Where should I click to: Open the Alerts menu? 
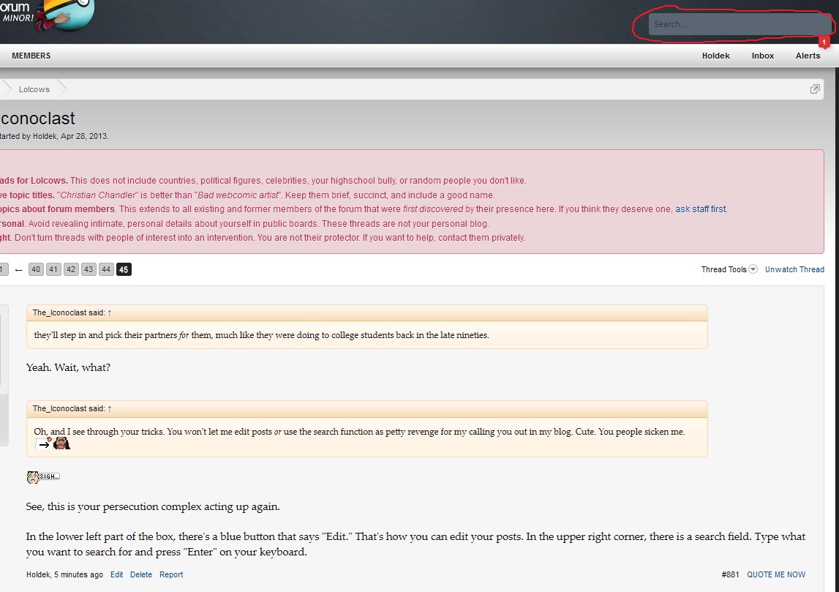(808, 56)
